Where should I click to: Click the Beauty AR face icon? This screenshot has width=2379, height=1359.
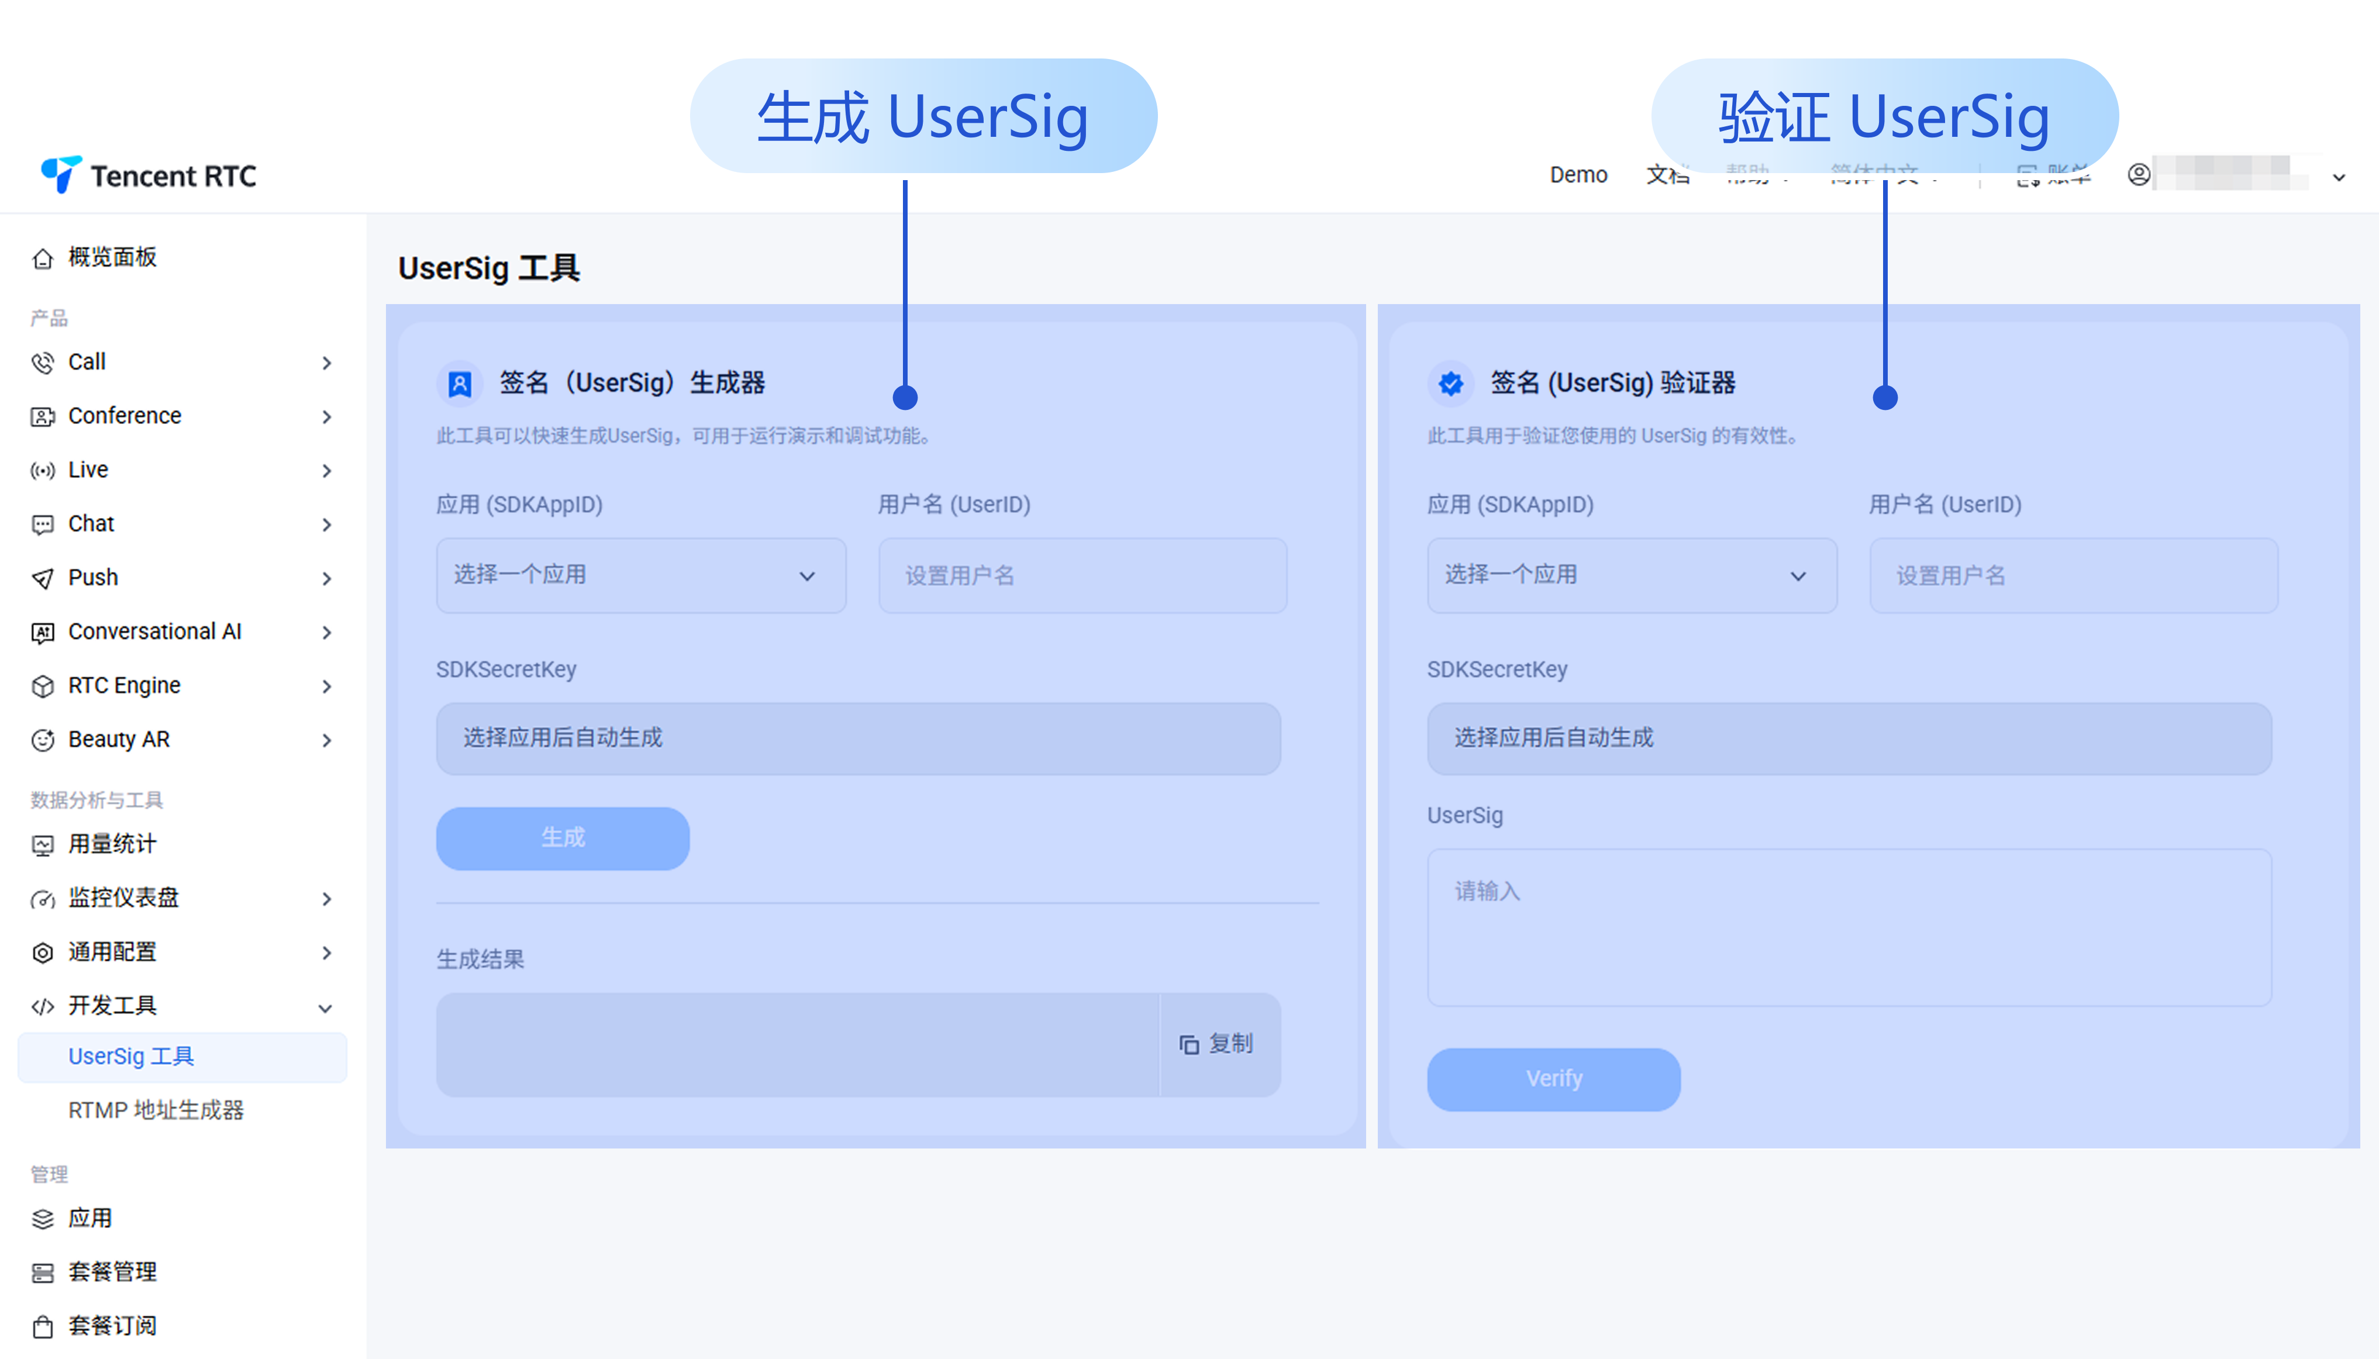click(x=43, y=740)
